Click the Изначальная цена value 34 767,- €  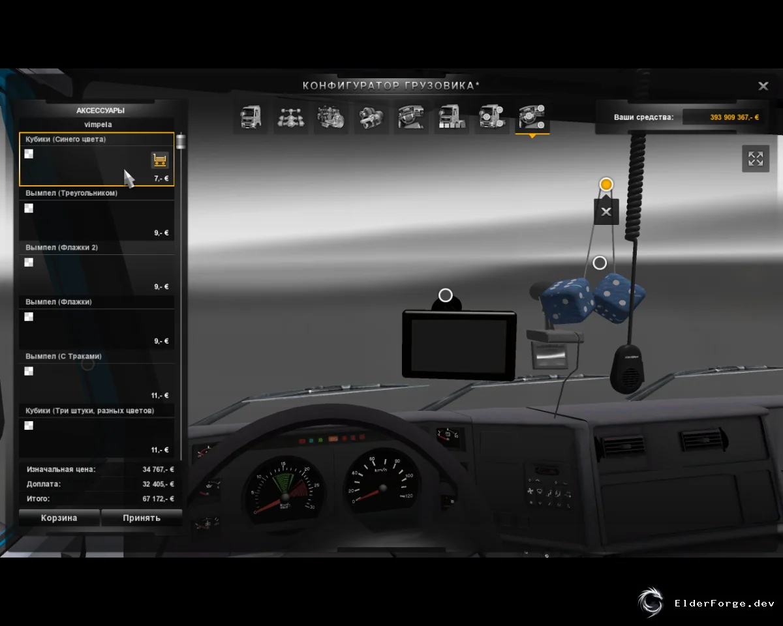[159, 469]
